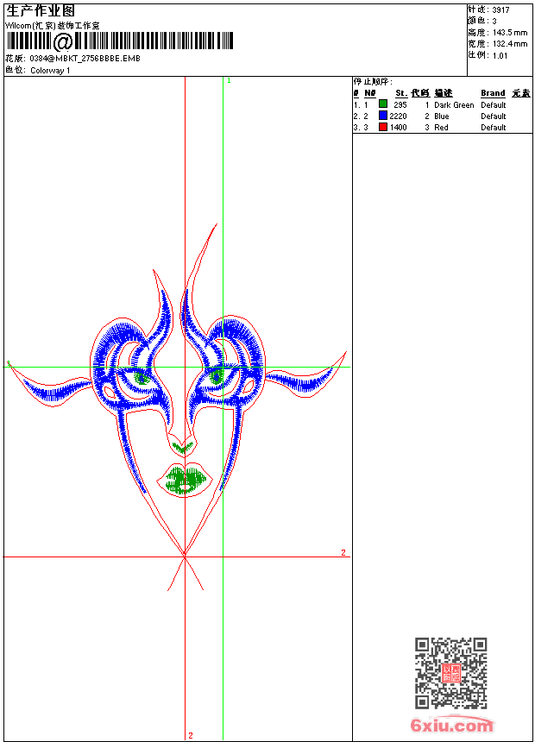The height and width of the screenshot is (742, 535).
Task: Pick the Red thread color swatch
Action: click(x=383, y=127)
